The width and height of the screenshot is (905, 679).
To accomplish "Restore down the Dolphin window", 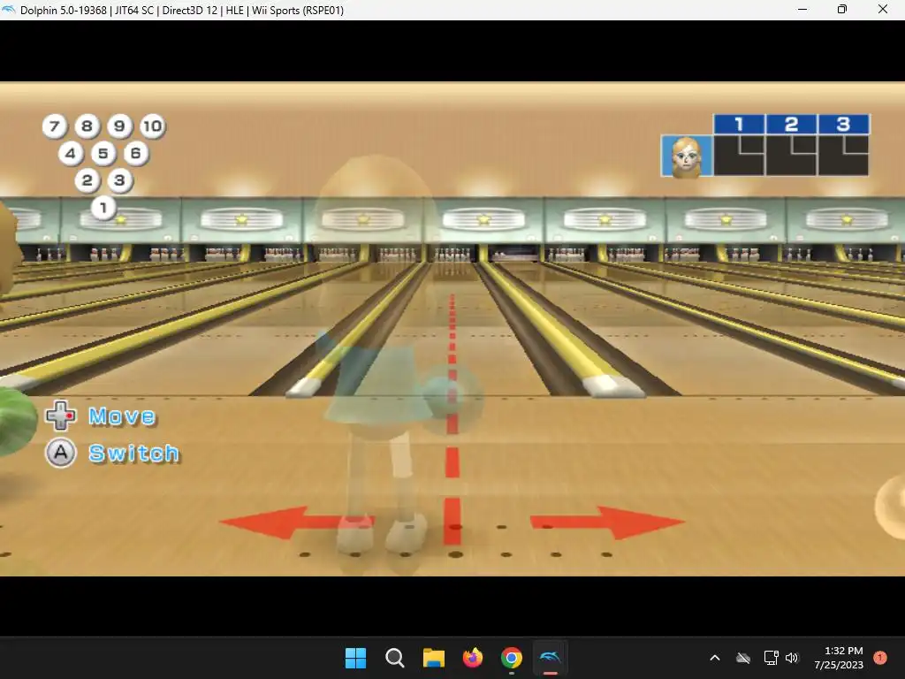I will [842, 9].
